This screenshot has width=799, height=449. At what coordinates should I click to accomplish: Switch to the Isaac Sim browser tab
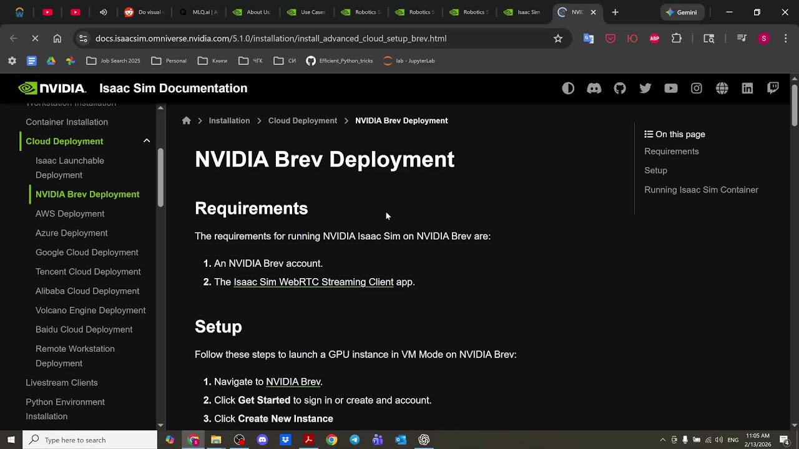[x=522, y=12]
